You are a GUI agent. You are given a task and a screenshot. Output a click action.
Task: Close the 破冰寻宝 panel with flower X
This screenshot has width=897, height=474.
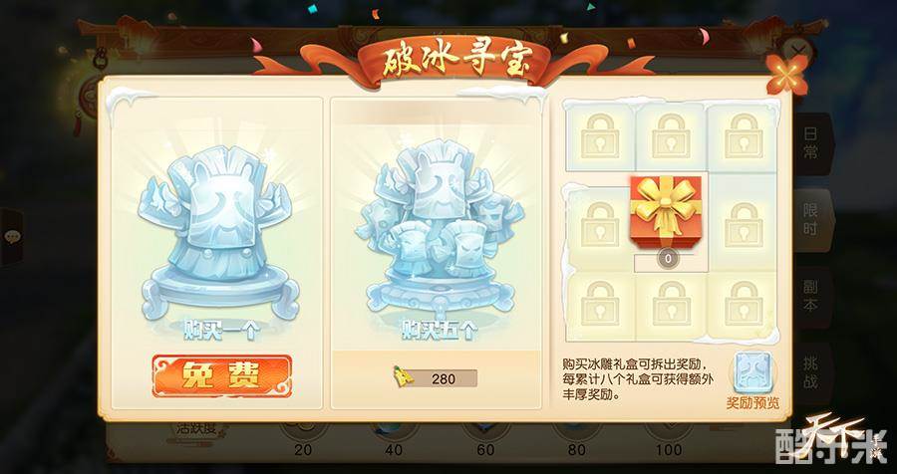coord(787,74)
